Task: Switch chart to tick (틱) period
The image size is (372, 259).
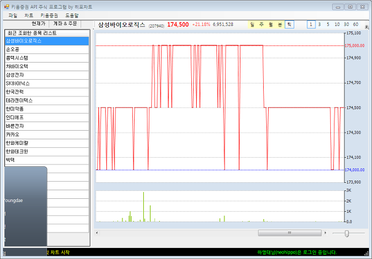Action: [290, 25]
